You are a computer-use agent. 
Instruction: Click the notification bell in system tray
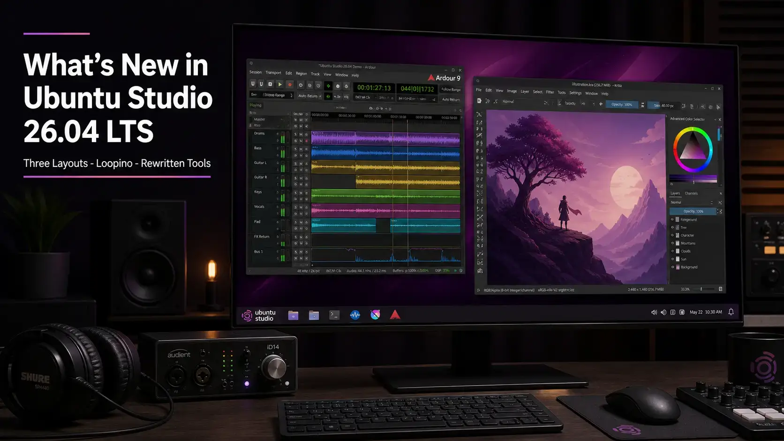(731, 312)
